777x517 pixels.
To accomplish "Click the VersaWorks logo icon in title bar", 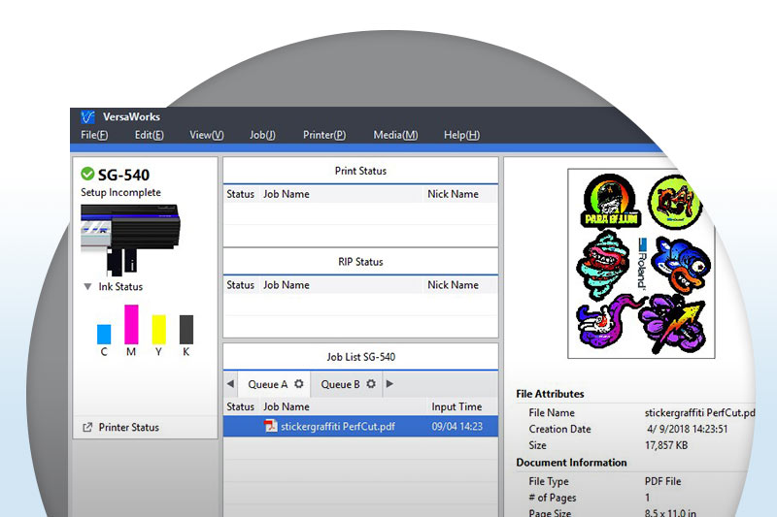I will coord(87,116).
